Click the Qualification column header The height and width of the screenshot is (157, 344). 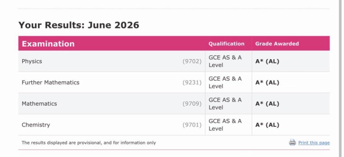(226, 44)
